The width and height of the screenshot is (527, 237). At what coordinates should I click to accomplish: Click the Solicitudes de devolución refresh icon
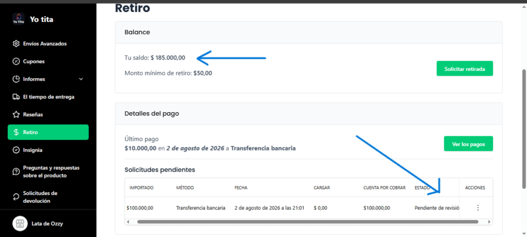click(x=16, y=197)
